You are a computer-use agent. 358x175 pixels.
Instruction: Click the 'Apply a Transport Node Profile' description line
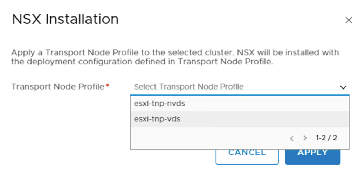click(175, 53)
